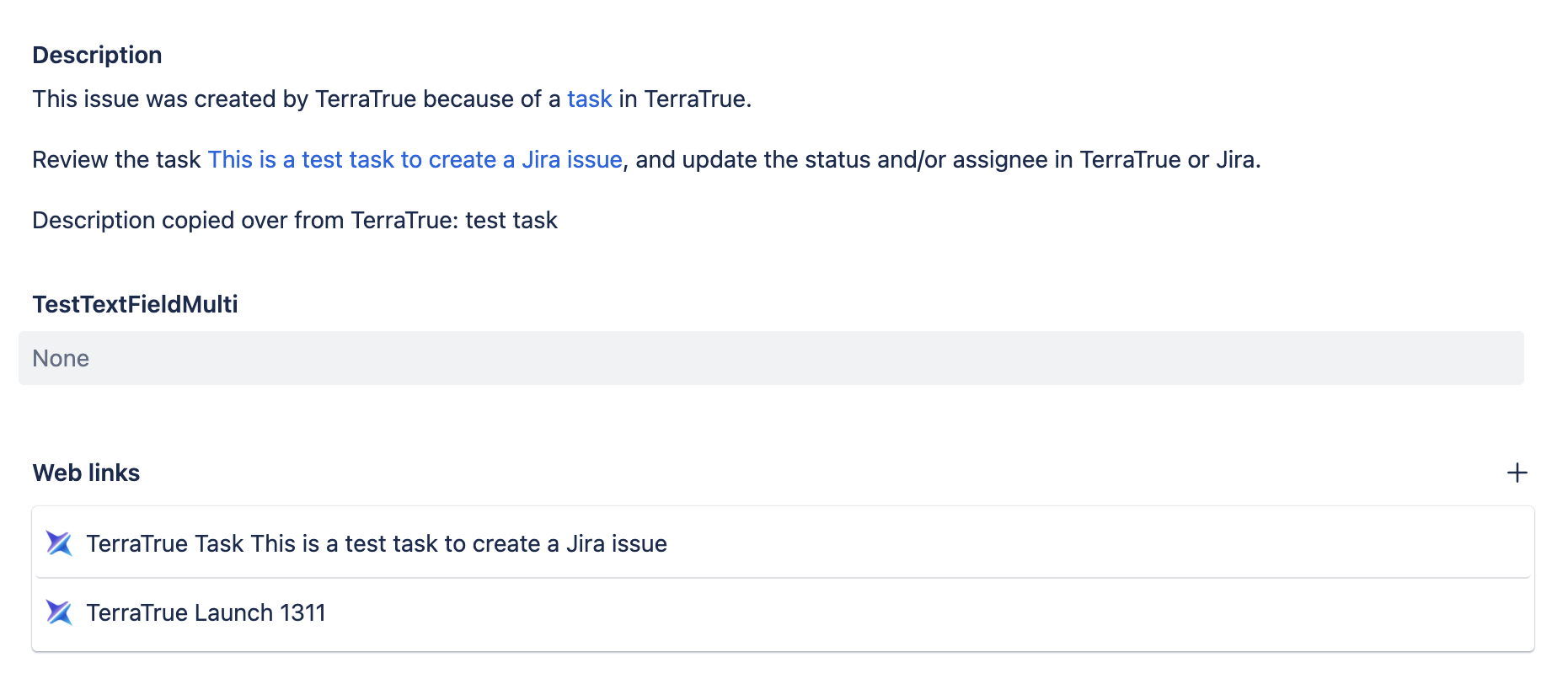Open TerraTrue Task web link row
The image size is (1552, 684).
point(783,543)
